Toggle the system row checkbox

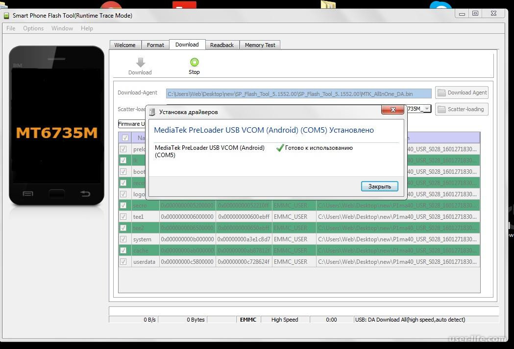(x=123, y=239)
